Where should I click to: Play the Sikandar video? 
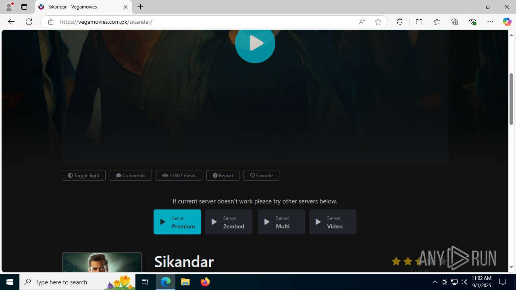[x=255, y=43]
